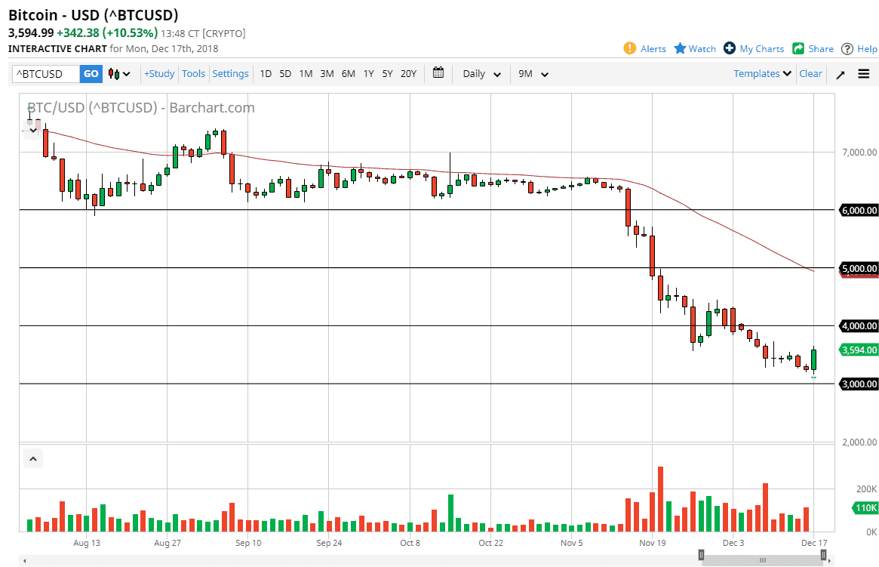Open the Daily frequency dropdown
This screenshot has width=879, height=567.
(481, 73)
